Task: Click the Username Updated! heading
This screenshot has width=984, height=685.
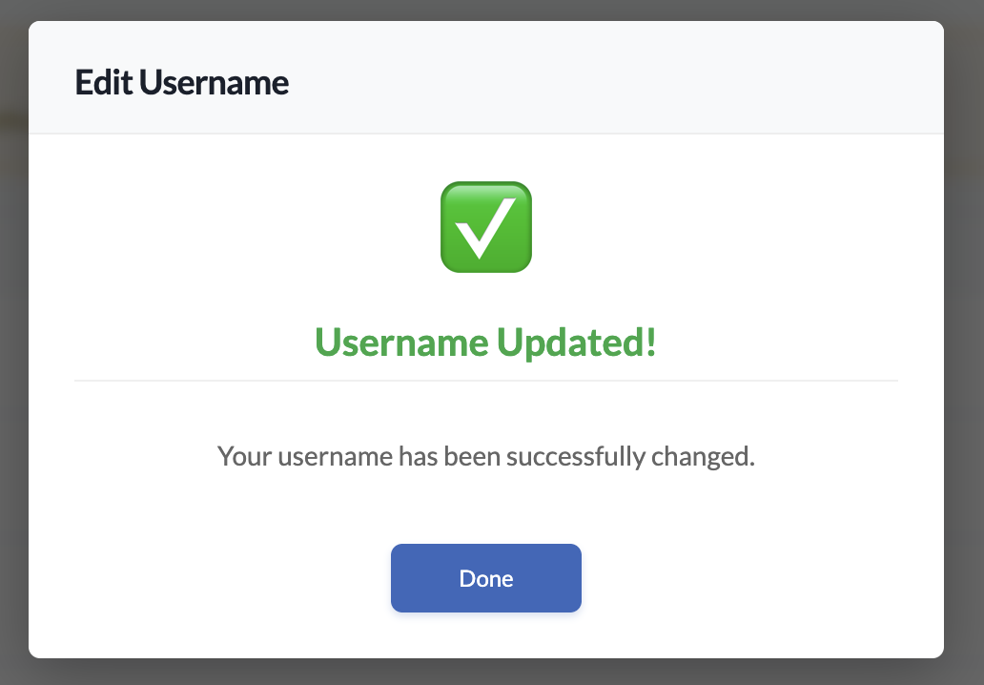Action: [x=485, y=342]
